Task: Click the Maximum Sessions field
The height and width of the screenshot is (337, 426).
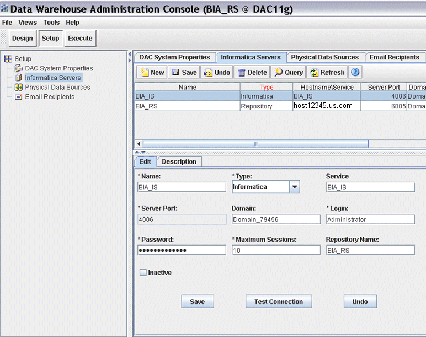Action: coord(276,250)
